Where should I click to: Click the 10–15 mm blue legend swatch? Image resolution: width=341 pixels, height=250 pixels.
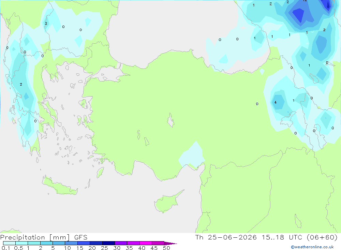pos(71,243)
